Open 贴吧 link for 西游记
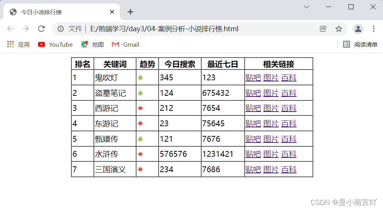383x210 pixels. pos(253,108)
